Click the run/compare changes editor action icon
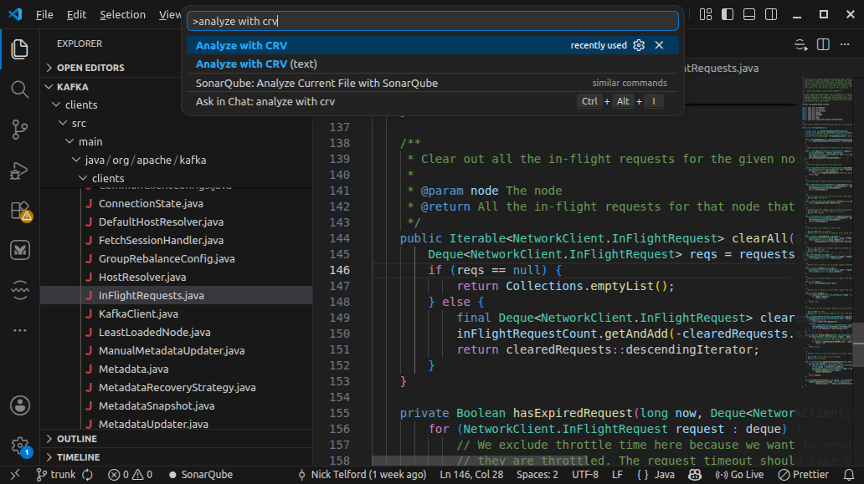 (x=800, y=44)
